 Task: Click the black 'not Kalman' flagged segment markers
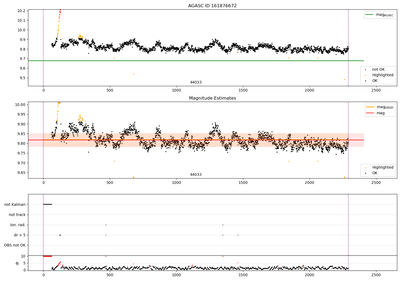pyautogui.click(x=48, y=204)
